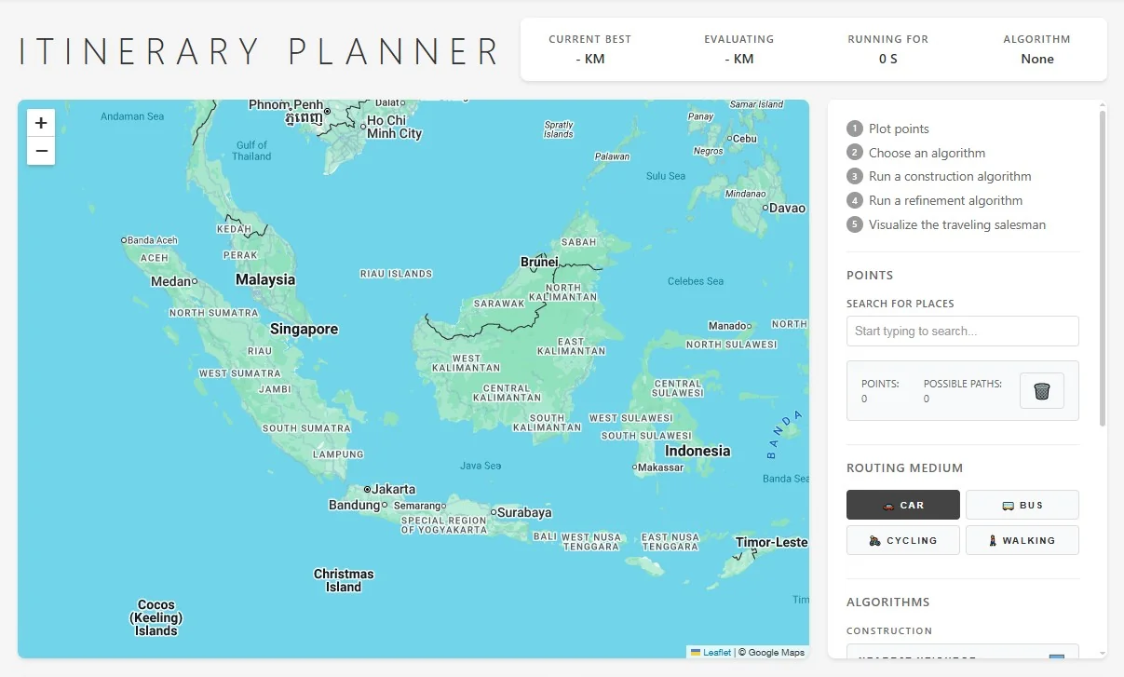This screenshot has width=1124, height=677.
Task: Click the Sabah label on map
Action: pos(578,242)
